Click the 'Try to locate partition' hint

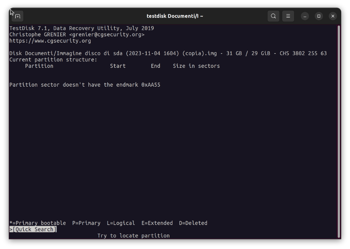coord(133,235)
